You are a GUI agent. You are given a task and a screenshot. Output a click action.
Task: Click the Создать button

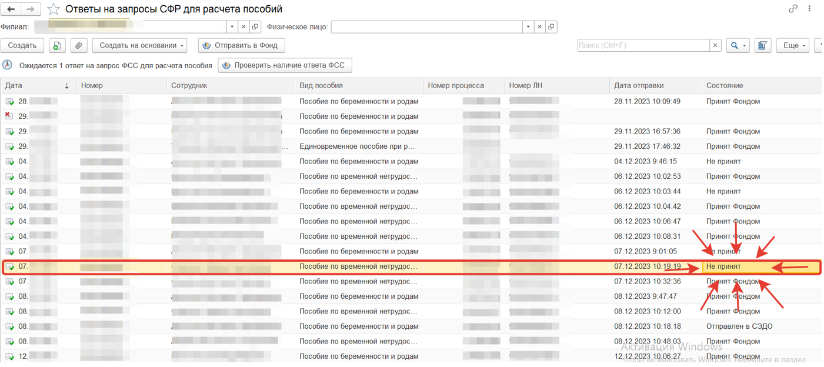point(22,46)
